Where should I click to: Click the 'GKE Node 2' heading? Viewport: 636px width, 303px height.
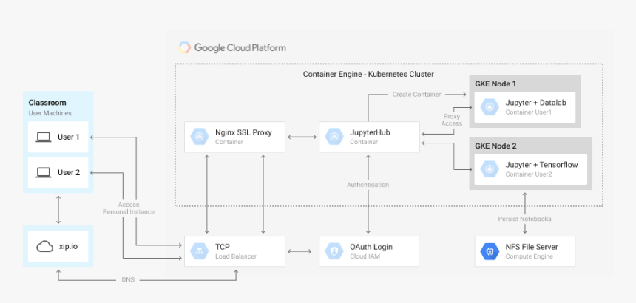tap(495, 146)
